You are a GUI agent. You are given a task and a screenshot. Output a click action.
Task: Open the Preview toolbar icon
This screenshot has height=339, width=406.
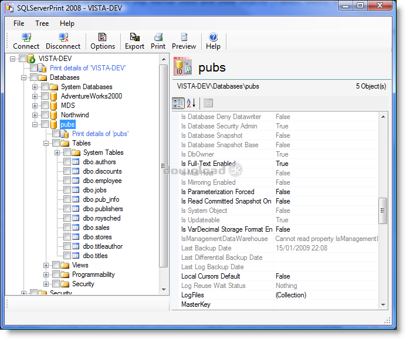(x=184, y=38)
